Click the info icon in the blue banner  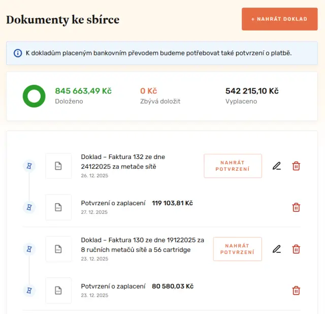(x=18, y=53)
